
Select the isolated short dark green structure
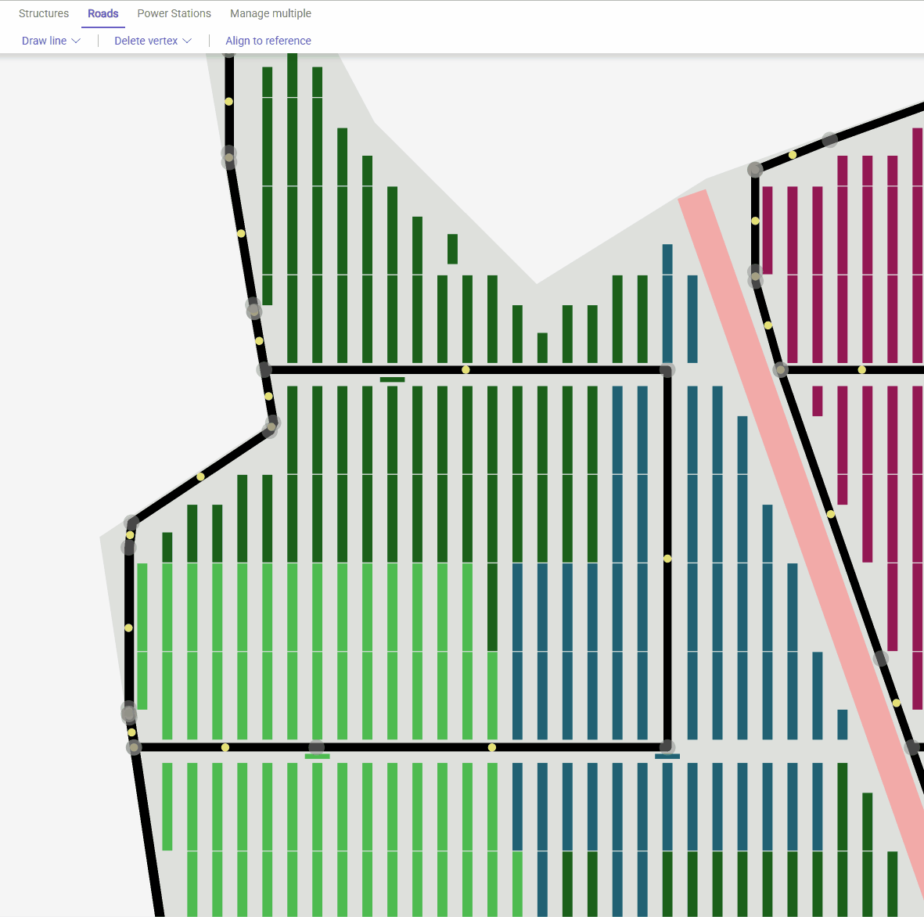click(x=452, y=249)
